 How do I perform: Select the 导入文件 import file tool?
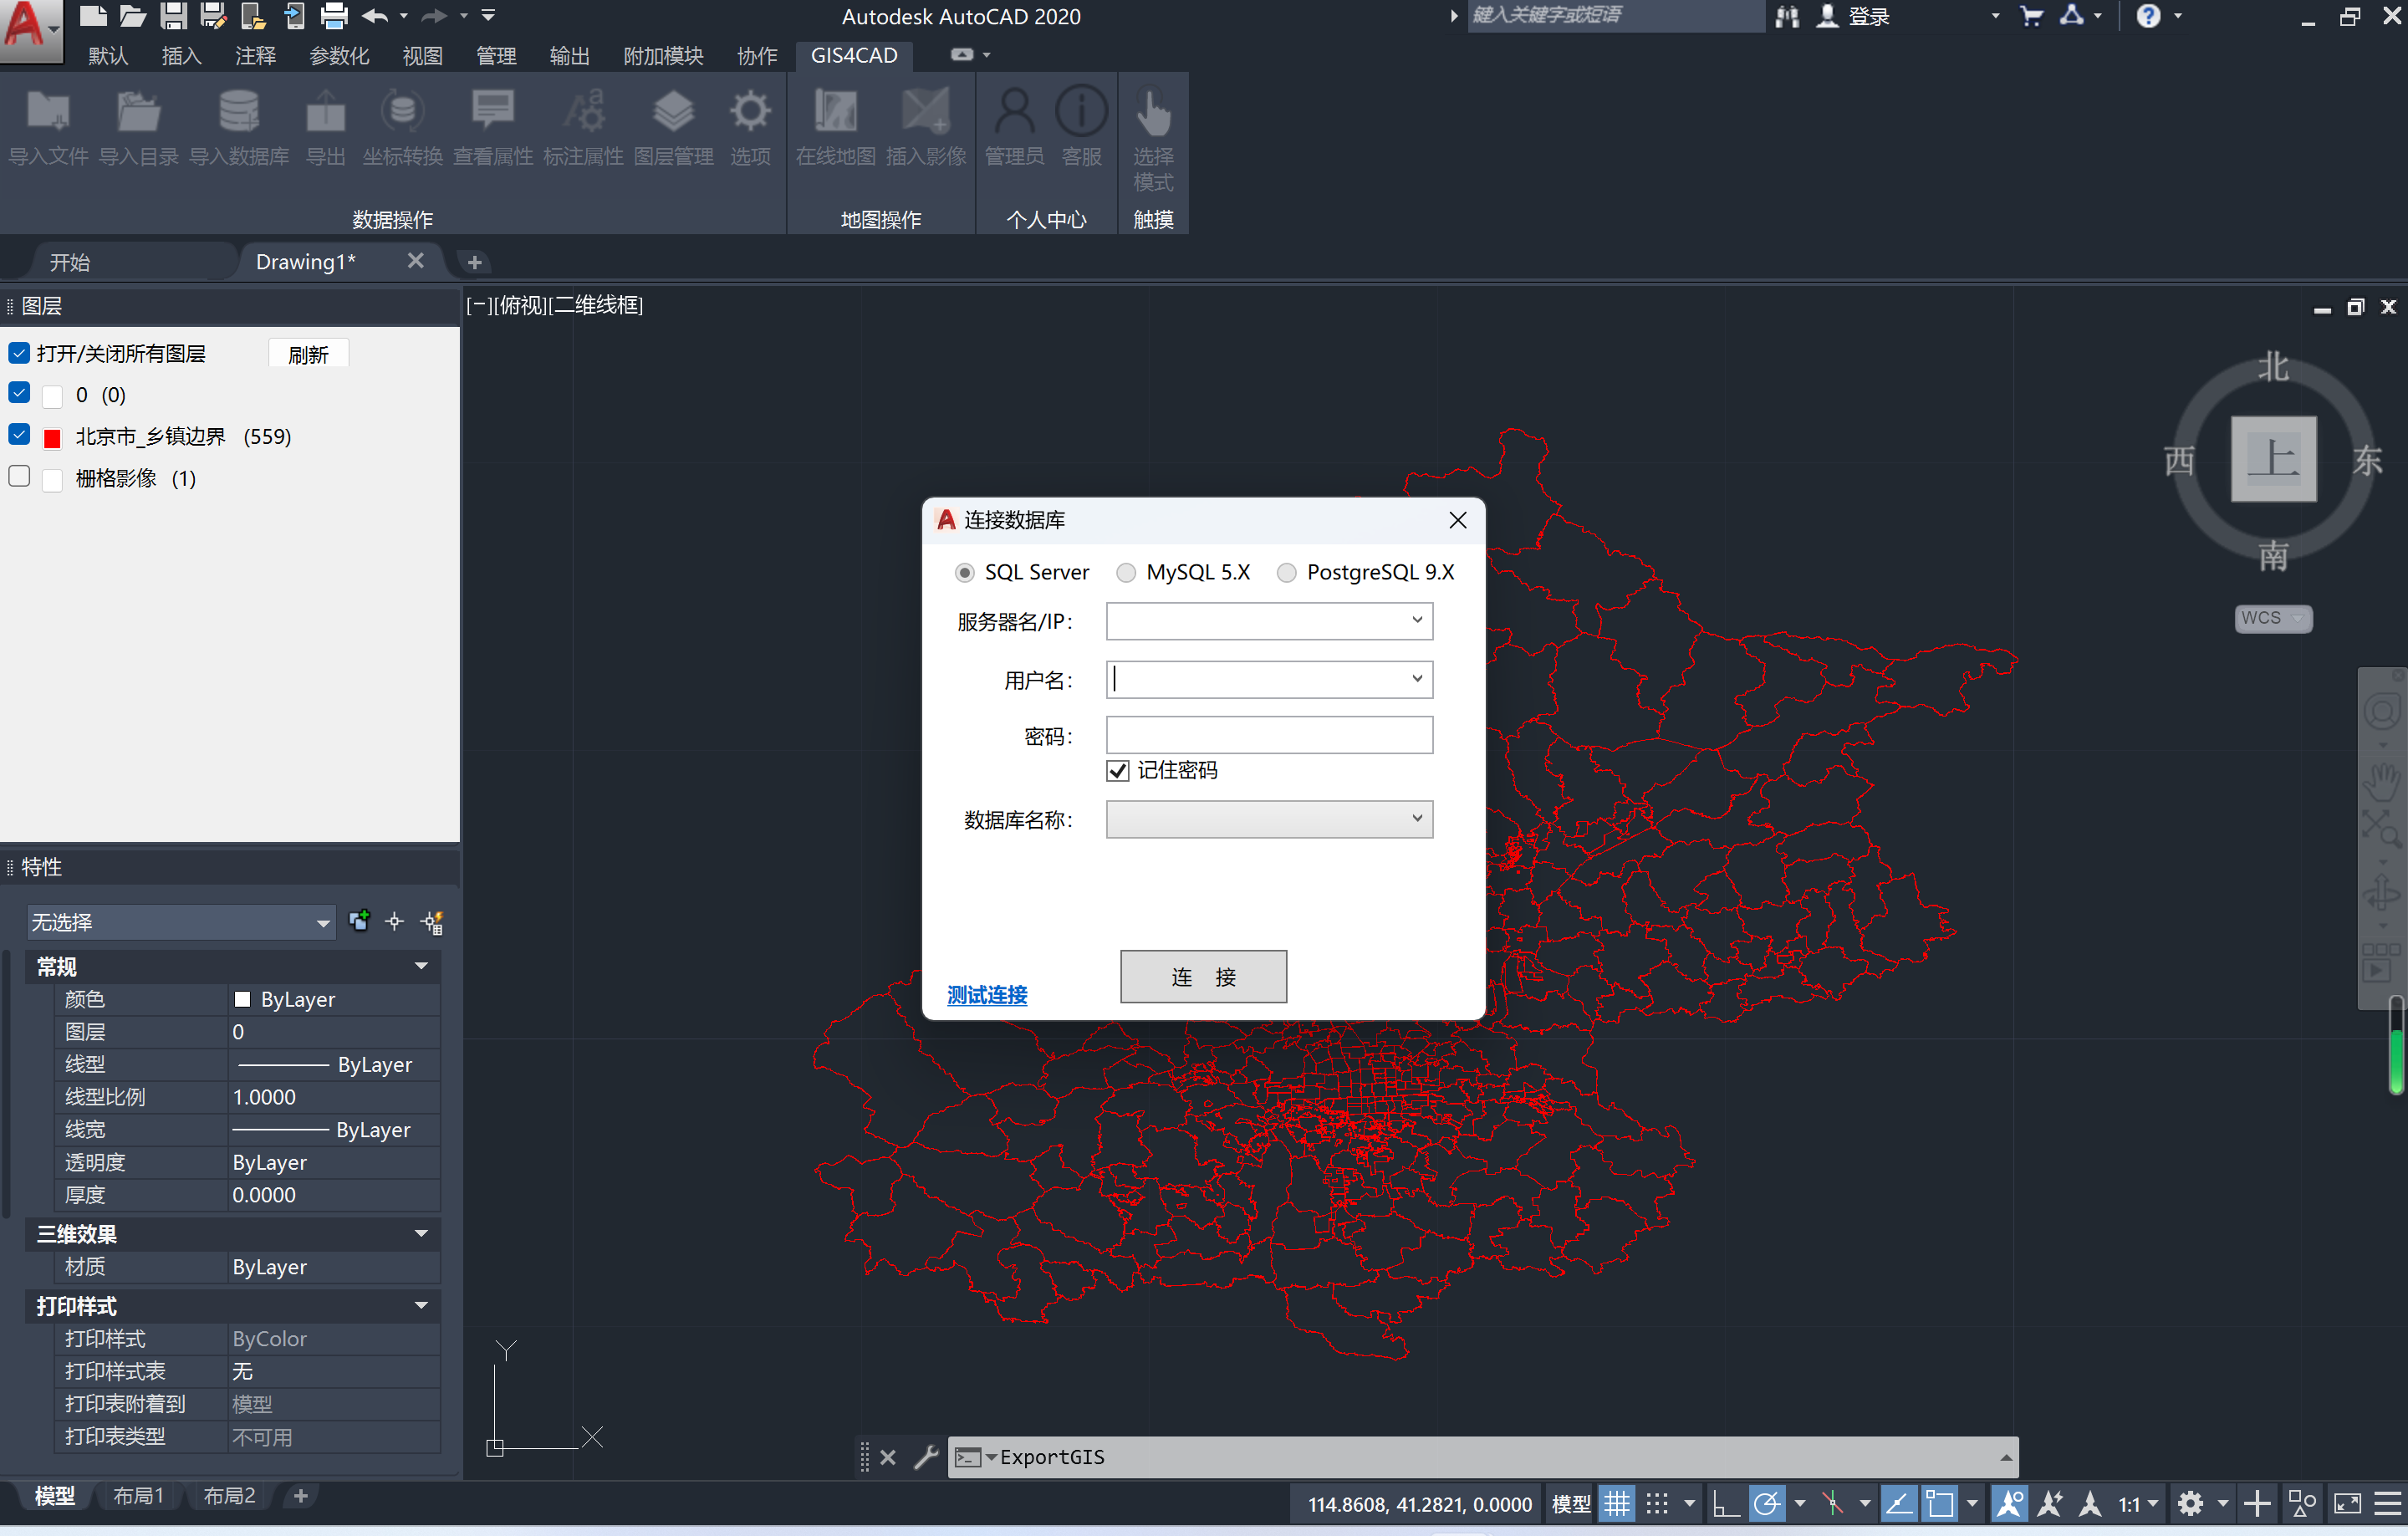pos(47,125)
